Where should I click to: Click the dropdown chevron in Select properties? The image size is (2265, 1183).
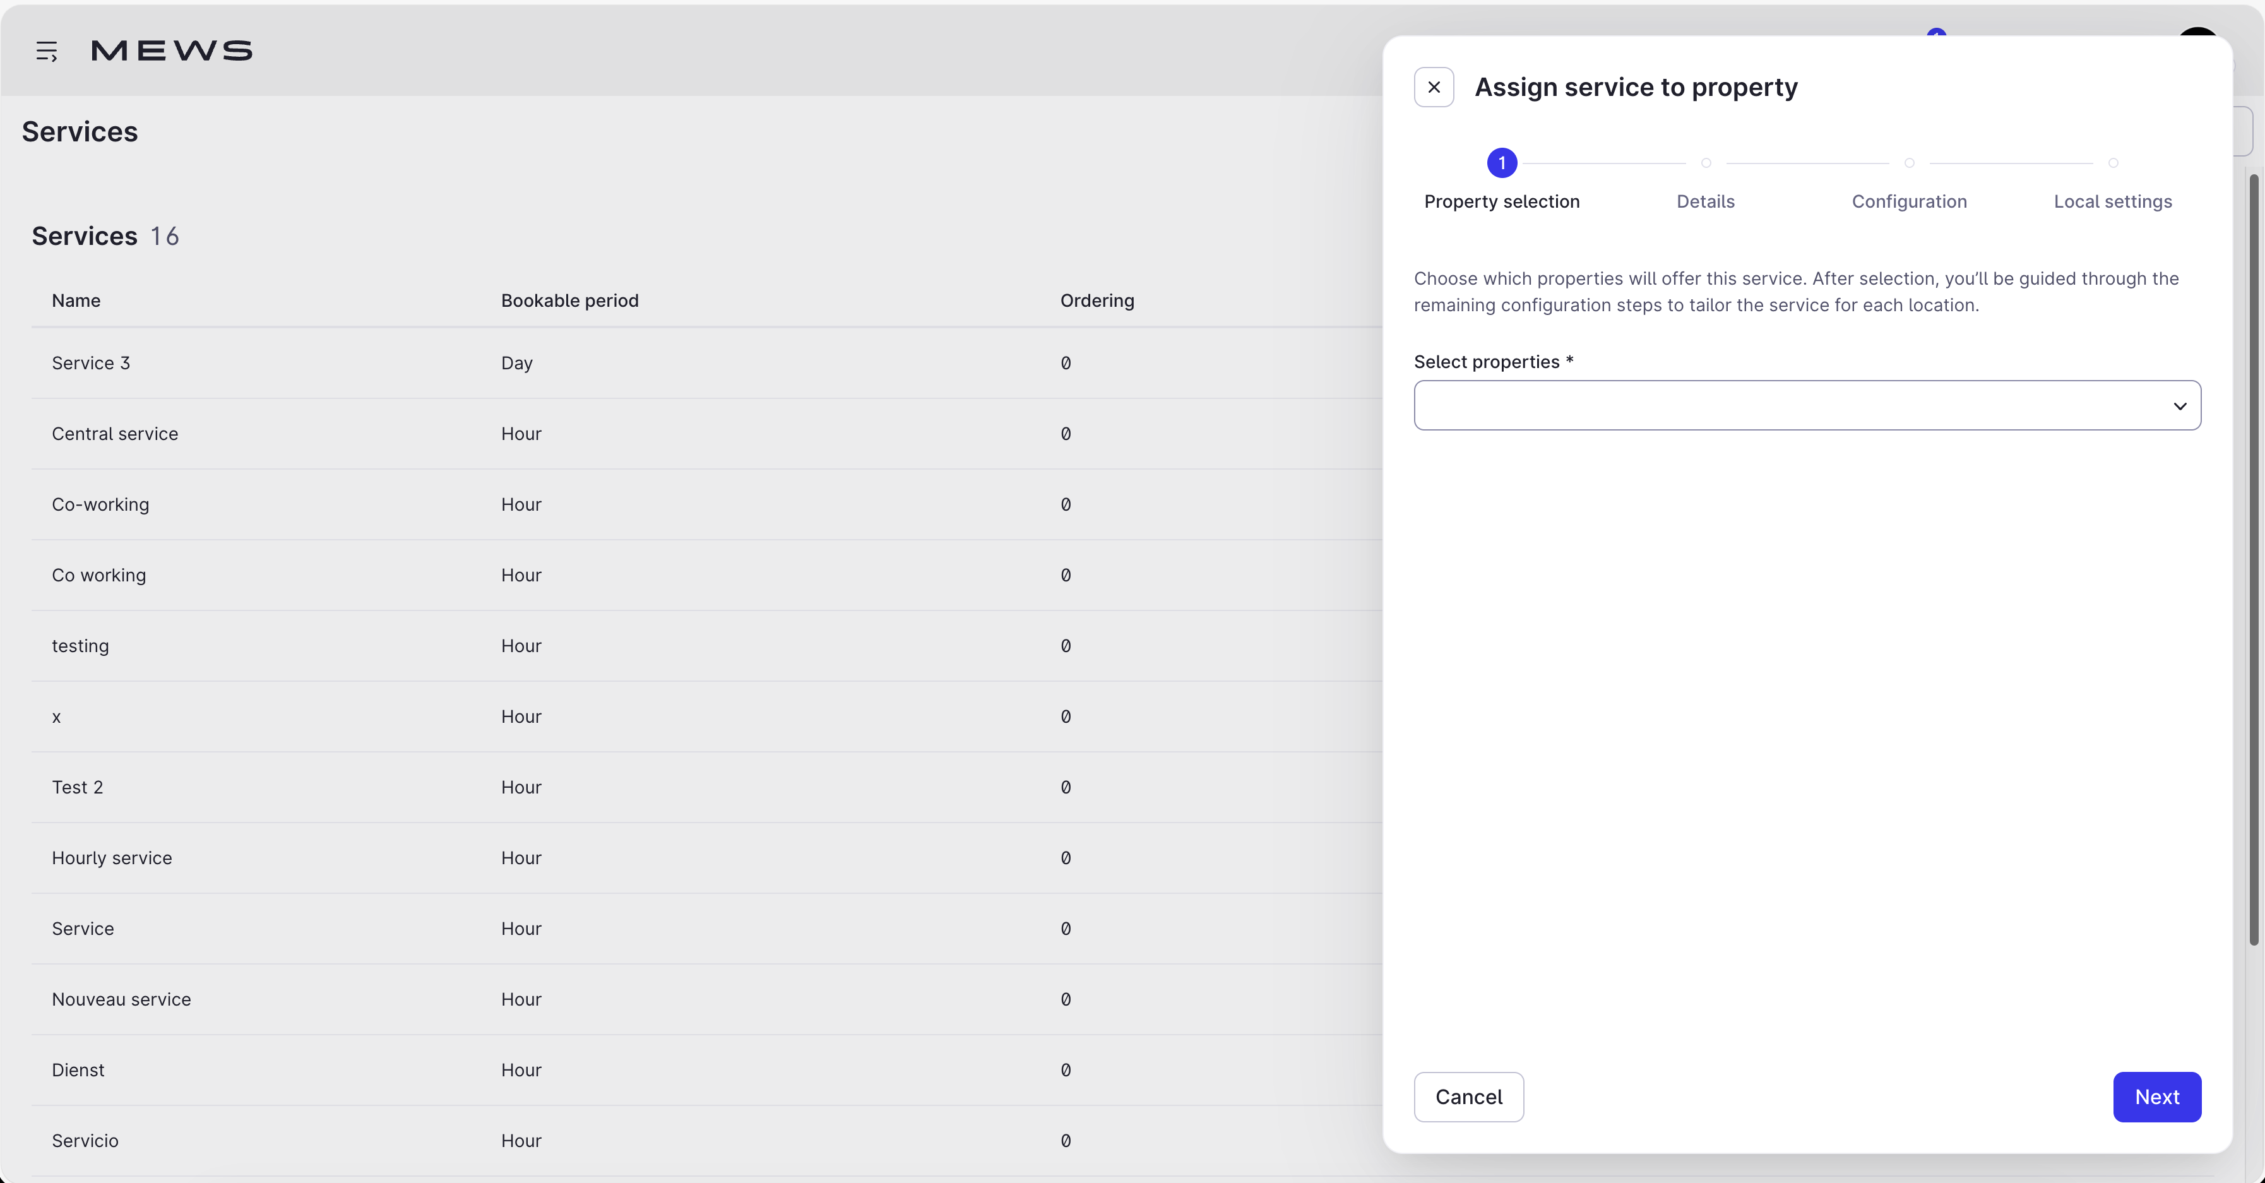tap(2179, 407)
